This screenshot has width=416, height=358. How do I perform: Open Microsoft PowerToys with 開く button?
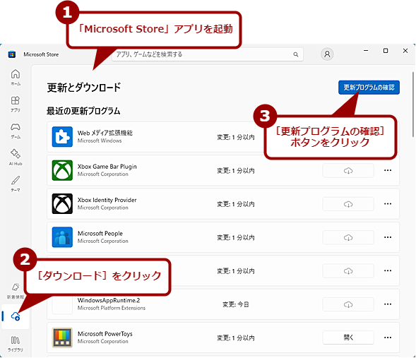[348, 338]
